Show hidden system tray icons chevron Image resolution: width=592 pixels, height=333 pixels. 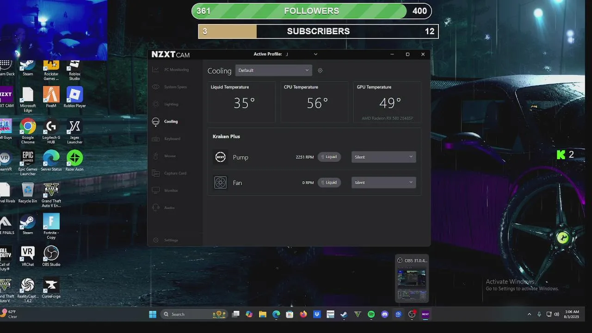[x=529, y=314]
